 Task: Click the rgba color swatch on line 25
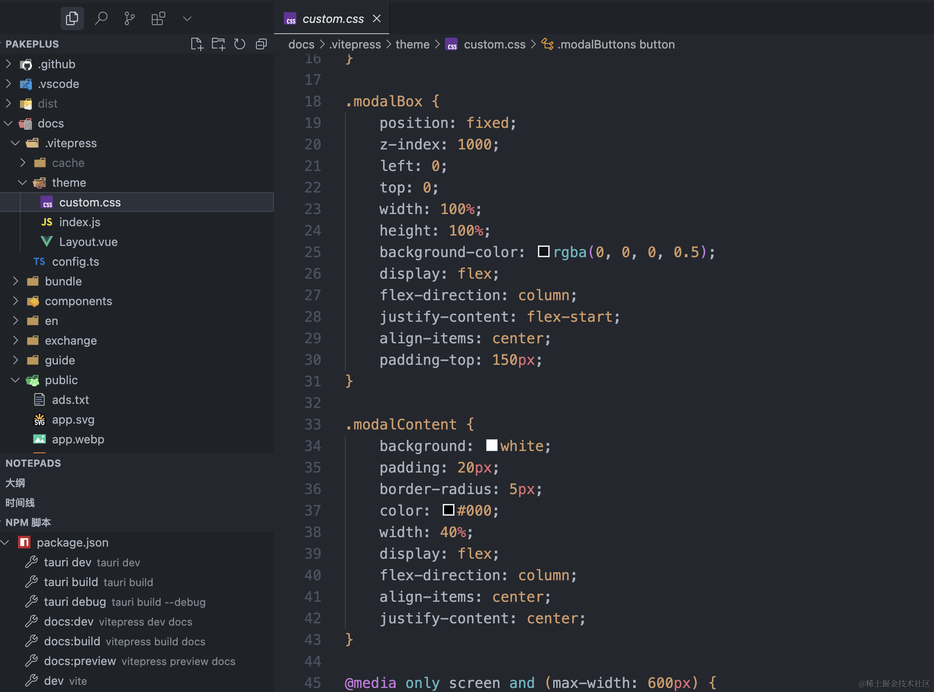click(543, 251)
